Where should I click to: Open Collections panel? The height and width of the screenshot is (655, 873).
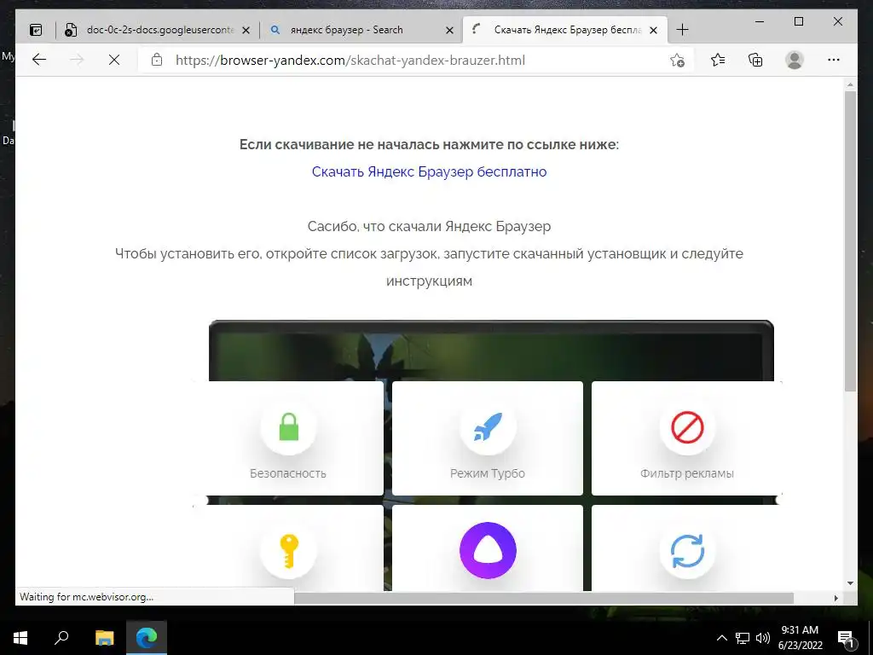[755, 61]
